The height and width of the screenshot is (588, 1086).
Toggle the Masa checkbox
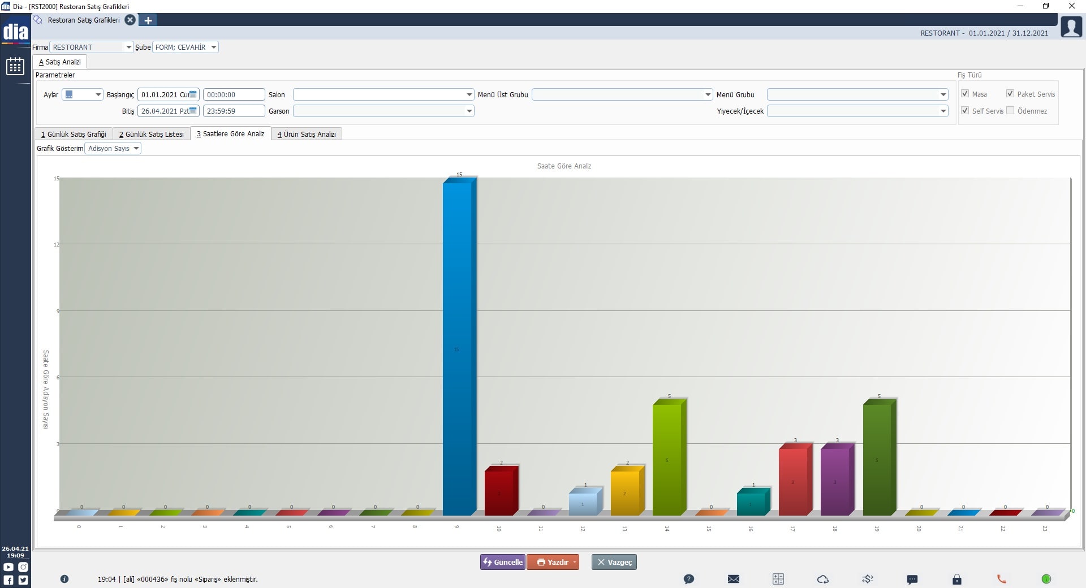(965, 94)
